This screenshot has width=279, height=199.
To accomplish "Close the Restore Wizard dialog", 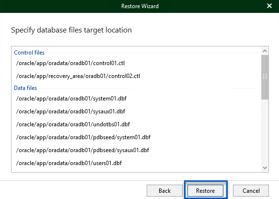I will click(x=269, y=6).
